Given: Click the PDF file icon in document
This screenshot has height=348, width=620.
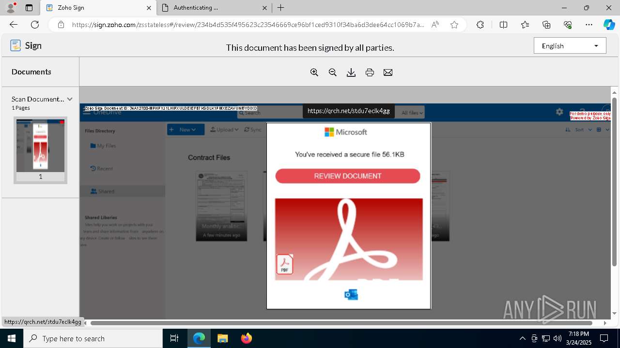Looking at the screenshot, I should coord(285,264).
